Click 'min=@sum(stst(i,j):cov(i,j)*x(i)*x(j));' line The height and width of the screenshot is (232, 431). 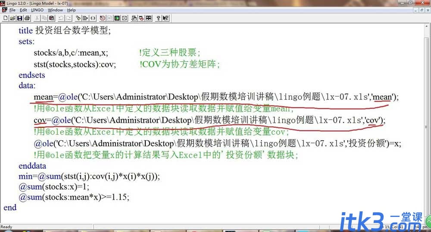coord(89,176)
